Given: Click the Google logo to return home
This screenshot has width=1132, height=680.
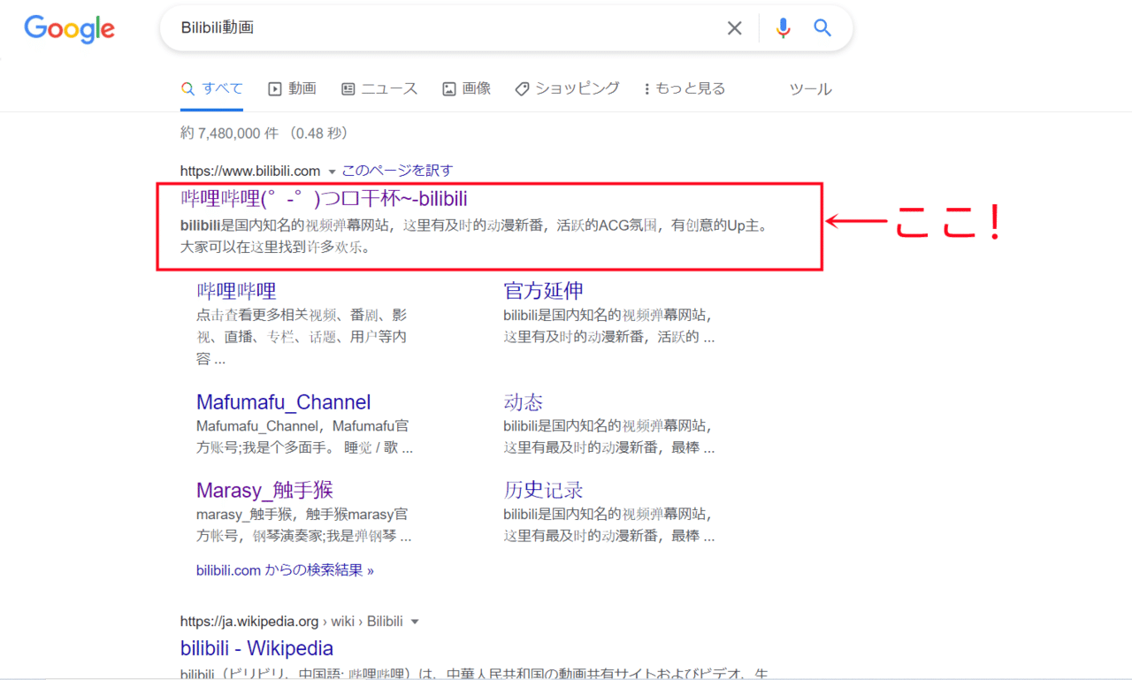Looking at the screenshot, I should coord(69,28).
